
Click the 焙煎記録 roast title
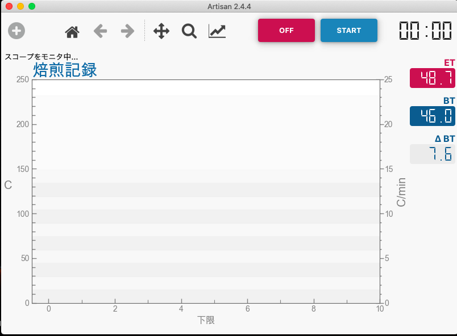pyautogui.click(x=65, y=70)
